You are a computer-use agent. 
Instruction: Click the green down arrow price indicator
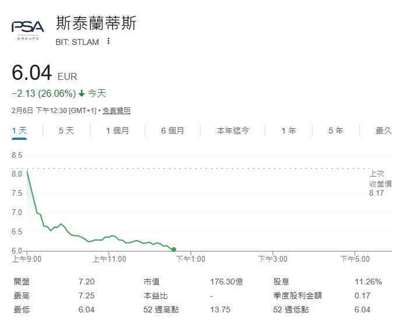click(82, 94)
